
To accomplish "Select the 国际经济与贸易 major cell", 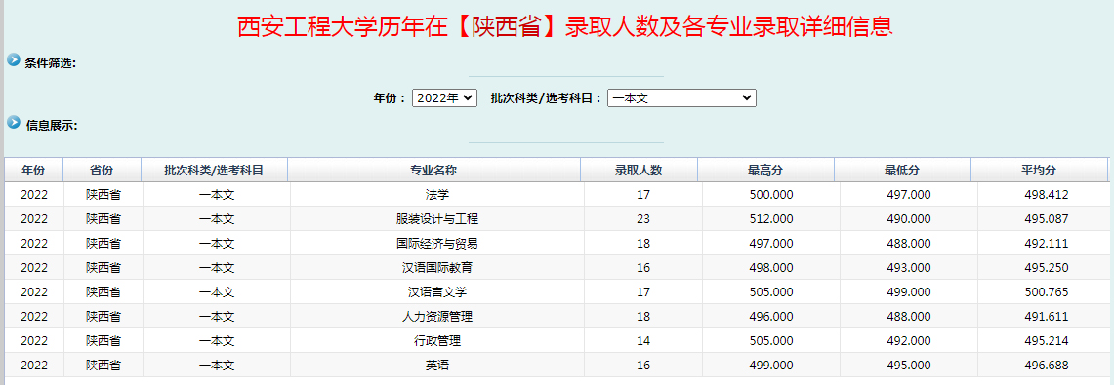I will tap(437, 244).
